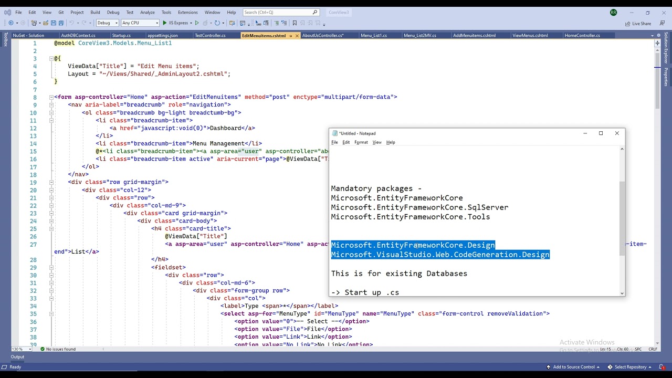This screenshot has height=378, width=672.
Task: Start debugging with the green IIS Express play button
Action: point(165,23)
